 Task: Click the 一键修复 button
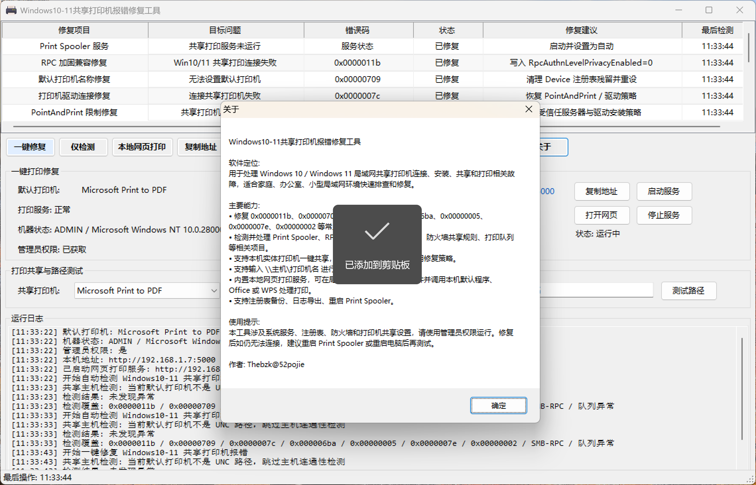(x=30, y=147)
